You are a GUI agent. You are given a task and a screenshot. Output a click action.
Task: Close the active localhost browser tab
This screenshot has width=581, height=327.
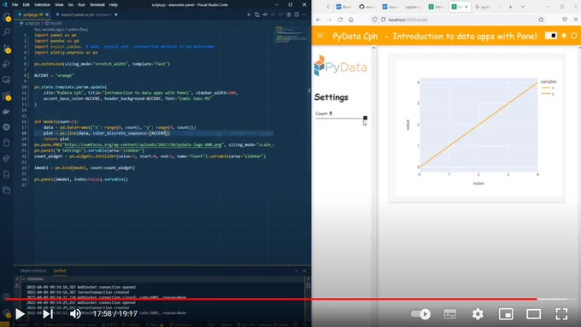pos(467,7)
